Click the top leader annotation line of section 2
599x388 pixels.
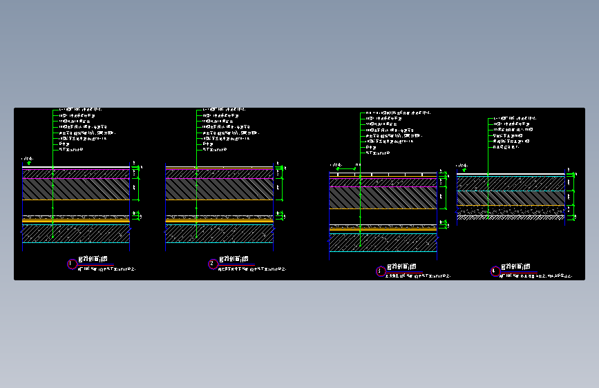click(224, 110)
